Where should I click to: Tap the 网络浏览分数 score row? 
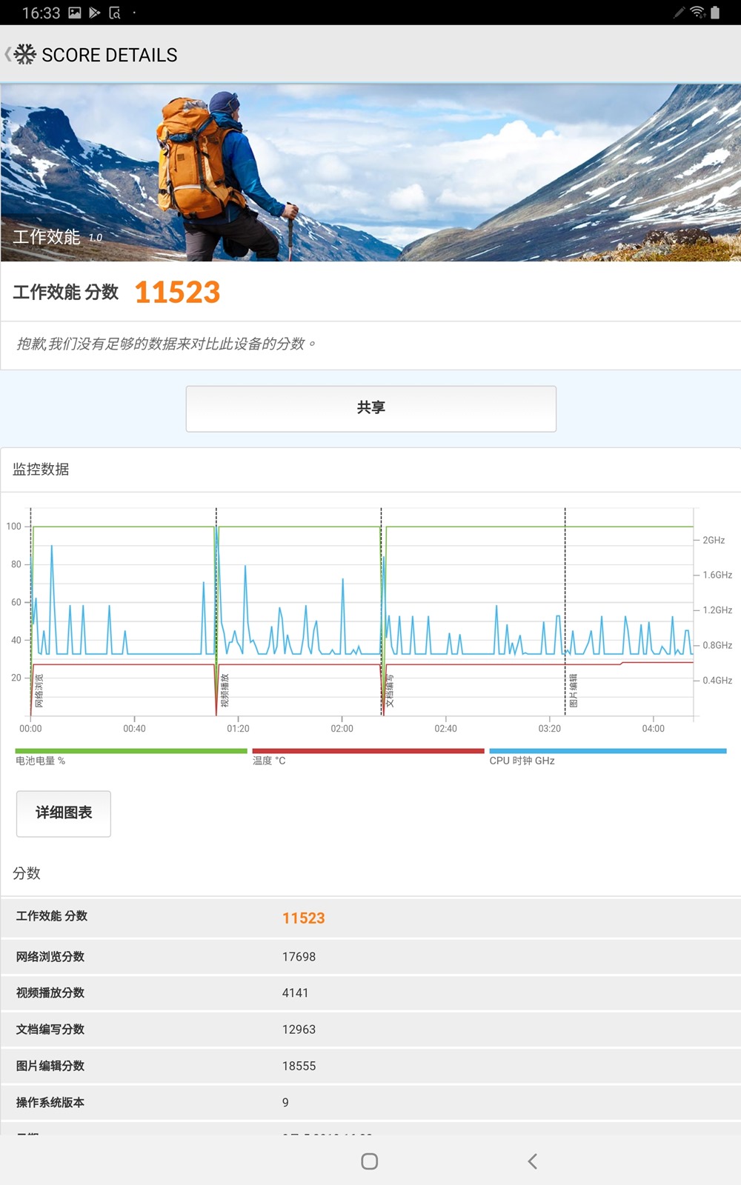pos(370,956)
